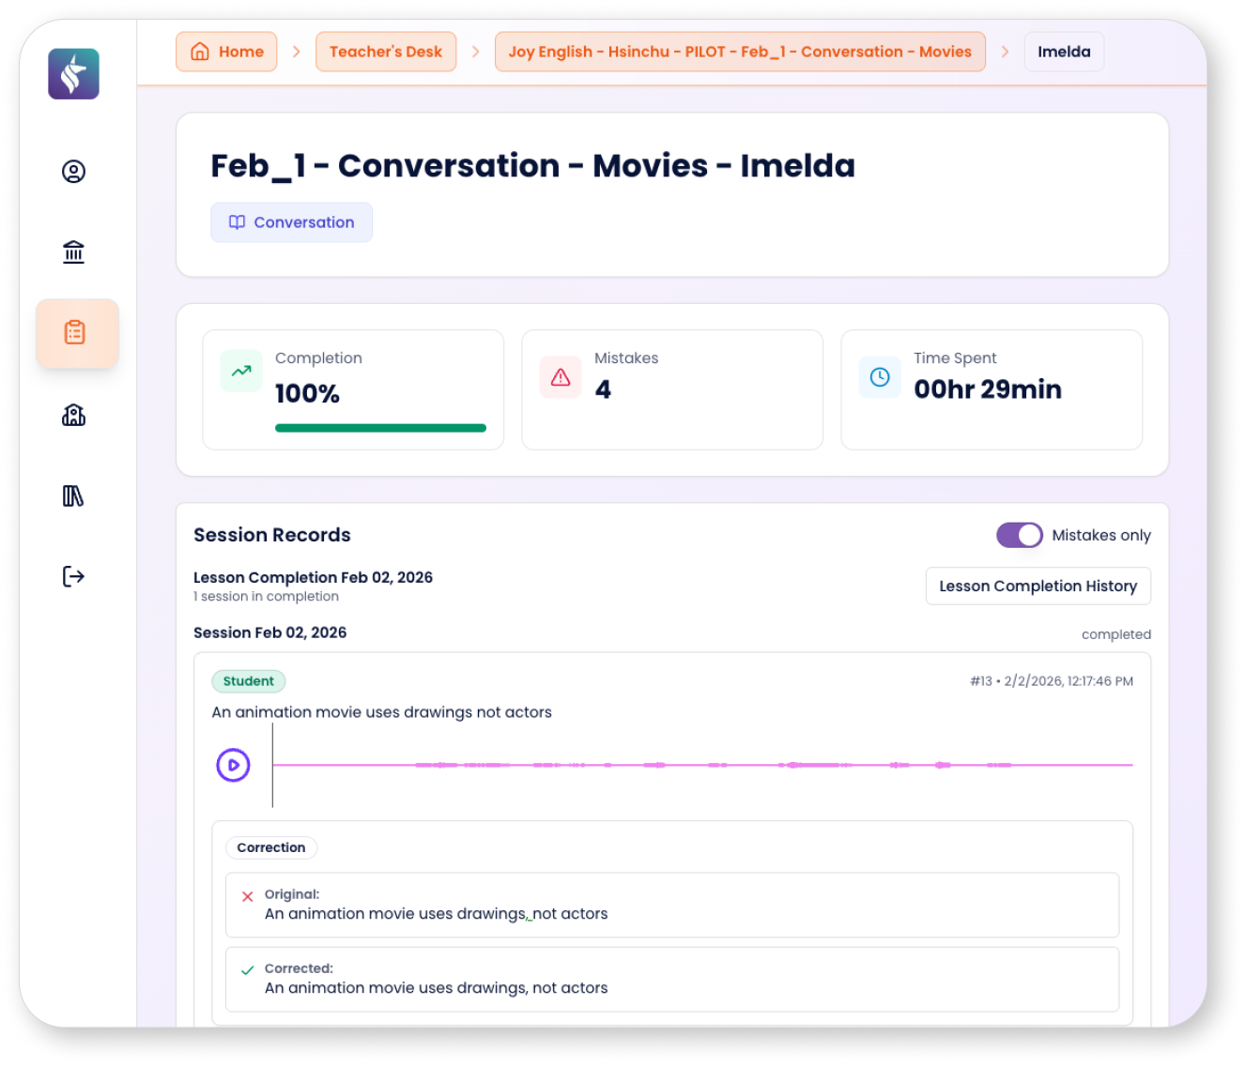
Task: Click the Imelda breadcrumb item
Action: point(1063,52)
